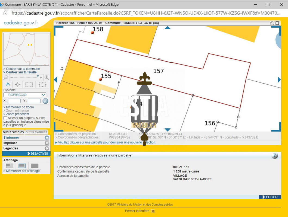This screenshot has width=288, height=217.
Task: Click the Mémoriser cet affichage link
Action: [x=23, y=171]
